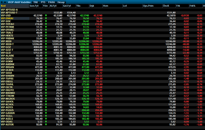Click the Lot column header
The height and width of the screenshot is (130, 205).
click(132, 6)
